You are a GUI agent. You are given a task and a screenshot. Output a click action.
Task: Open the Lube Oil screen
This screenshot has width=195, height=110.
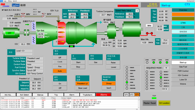(x=183, y=80)
